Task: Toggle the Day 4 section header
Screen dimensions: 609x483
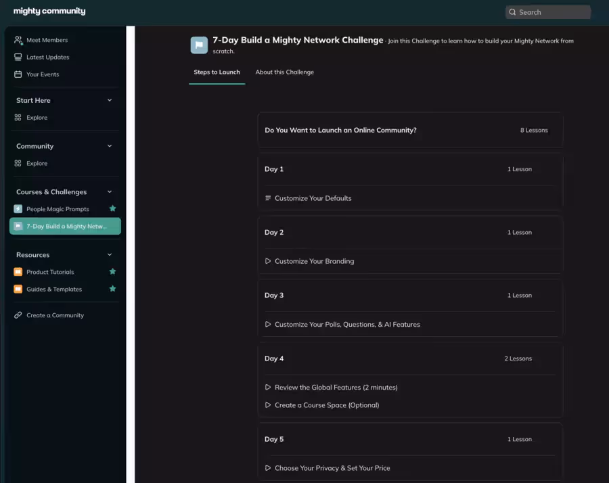Action: (x=410, y=359)
